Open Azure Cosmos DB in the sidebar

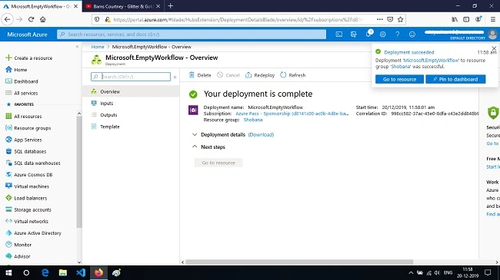(x=29, y=175)
